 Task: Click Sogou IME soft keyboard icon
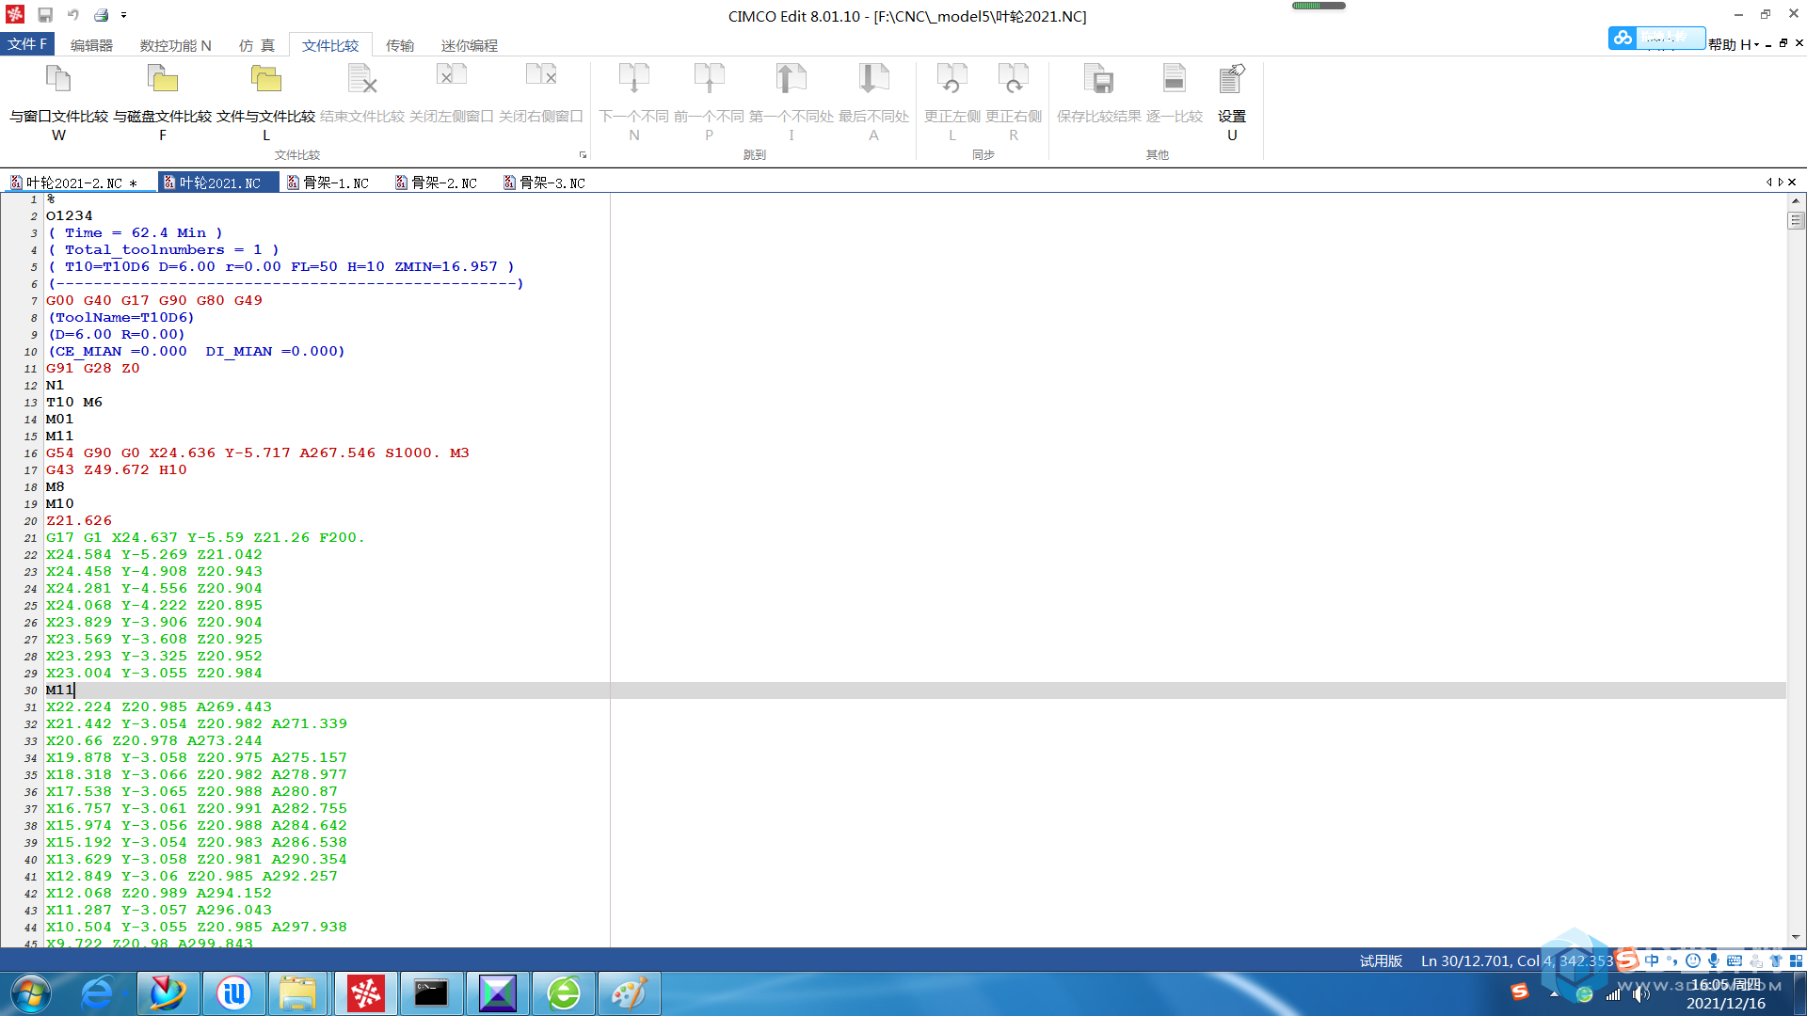point(1735,960)
